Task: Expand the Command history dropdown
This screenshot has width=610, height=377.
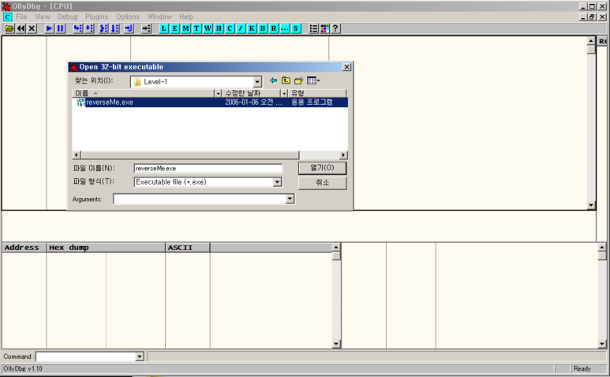Action: point(140,356)
